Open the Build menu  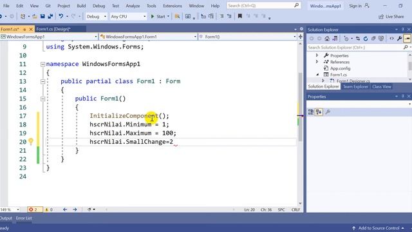pos(81,6)
